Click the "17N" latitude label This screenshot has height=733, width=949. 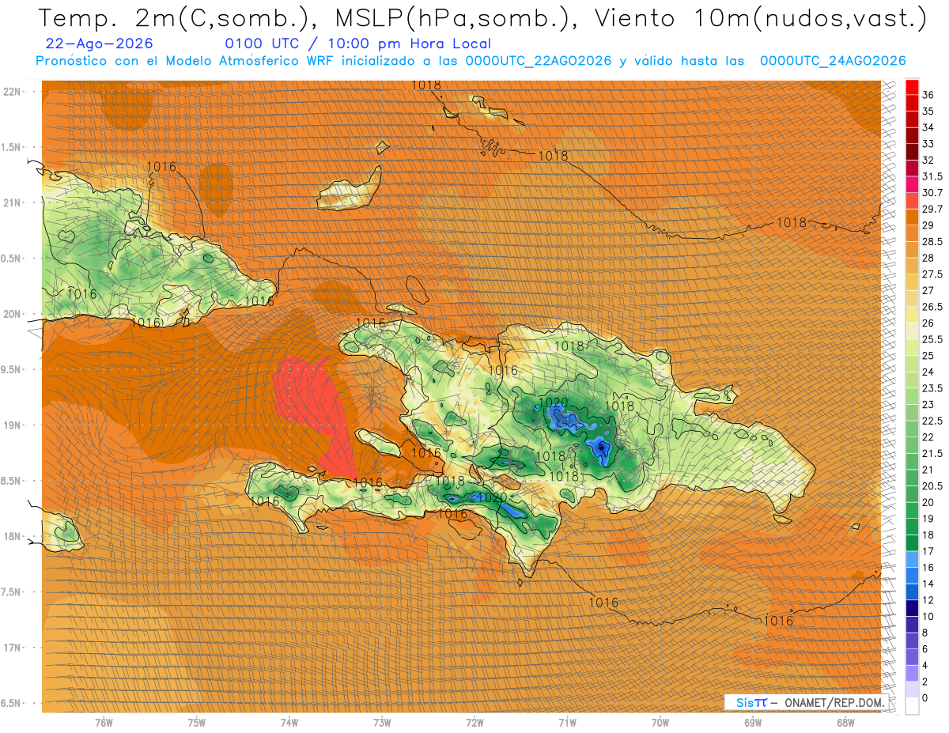(x=12, y=648)
